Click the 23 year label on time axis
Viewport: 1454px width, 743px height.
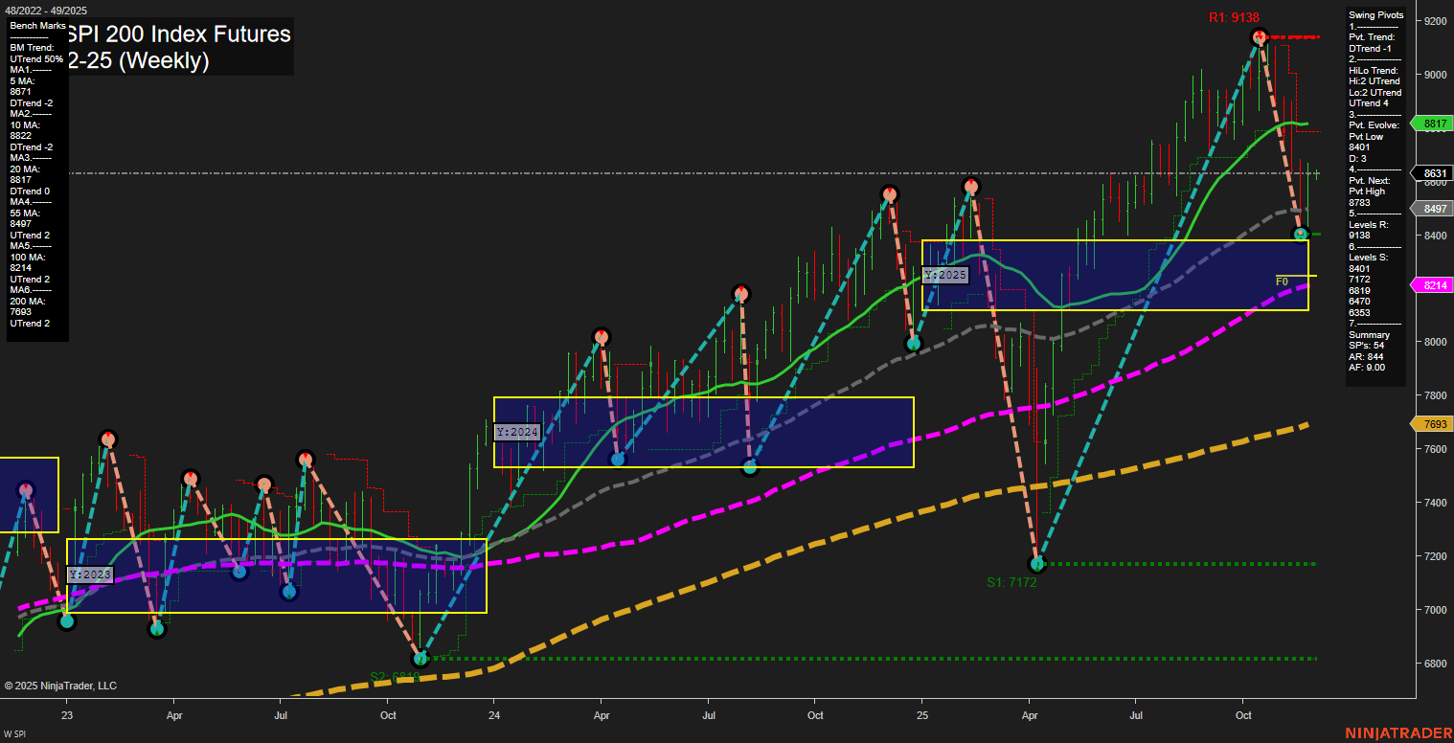point(67,714)
